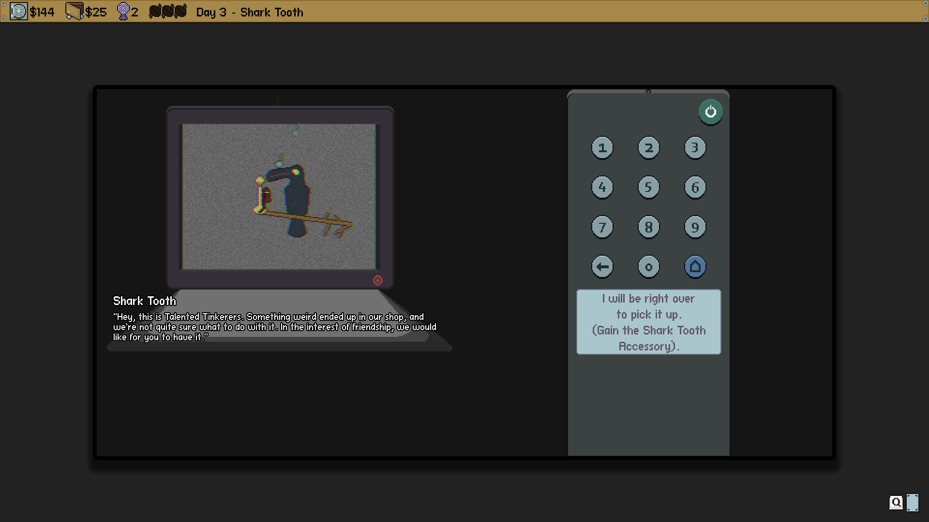This screenshot has height=522, width=929.
Task: Click the remote's back arrow button
Action: pyautogui.click(x=602, y=266)
